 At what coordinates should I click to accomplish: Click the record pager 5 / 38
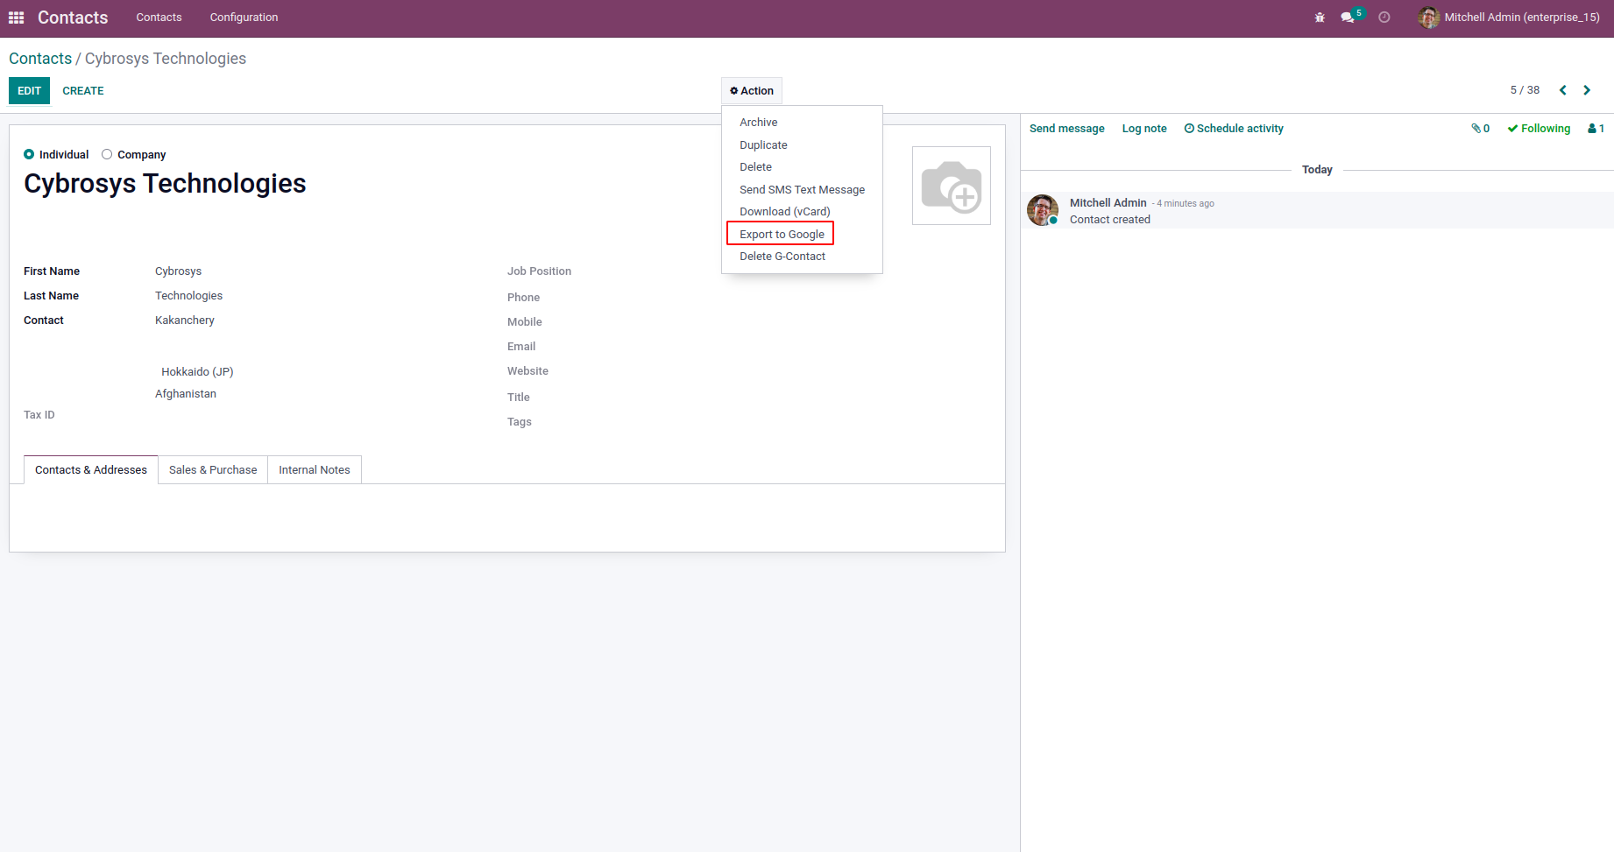click(1525, 90)
